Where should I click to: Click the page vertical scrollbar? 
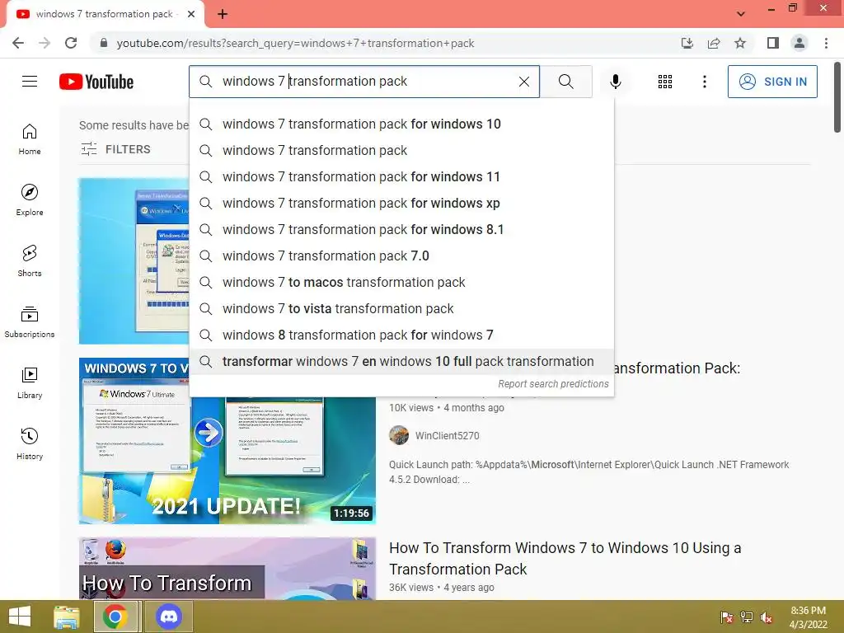[837, 97]
